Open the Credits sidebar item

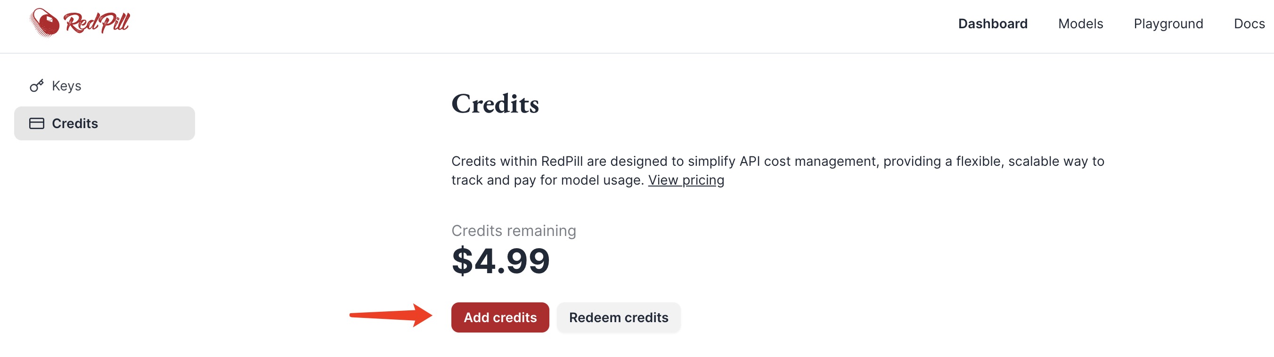click(104, 123)
